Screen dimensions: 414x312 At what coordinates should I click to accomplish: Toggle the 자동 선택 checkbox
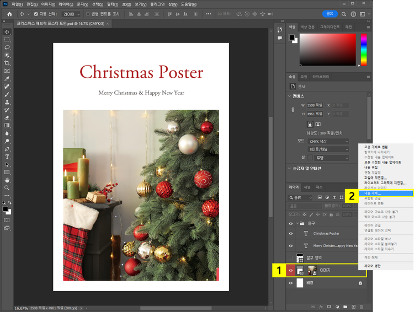pyautogui.click(x=36, y=14)
